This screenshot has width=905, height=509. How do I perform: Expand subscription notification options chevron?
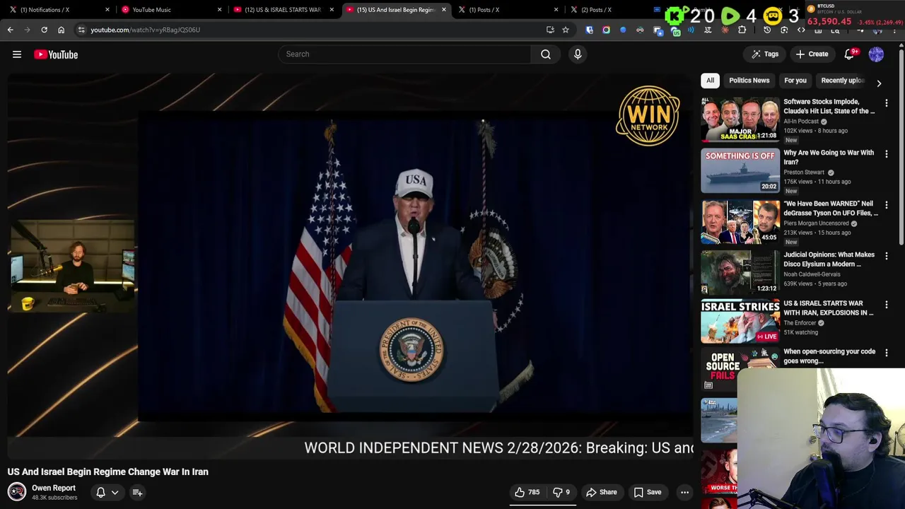tap(115, 492)
